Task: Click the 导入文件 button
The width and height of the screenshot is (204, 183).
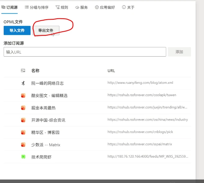Action: 17,31
